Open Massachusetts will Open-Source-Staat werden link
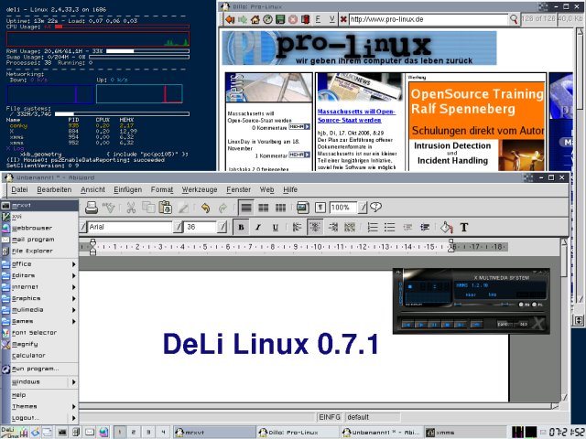 tap(356, 116)
